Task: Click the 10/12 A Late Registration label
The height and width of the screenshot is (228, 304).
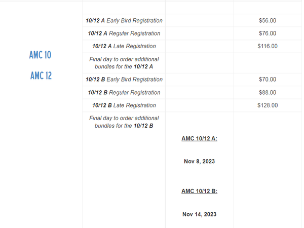Action: [x=124, y=47]
